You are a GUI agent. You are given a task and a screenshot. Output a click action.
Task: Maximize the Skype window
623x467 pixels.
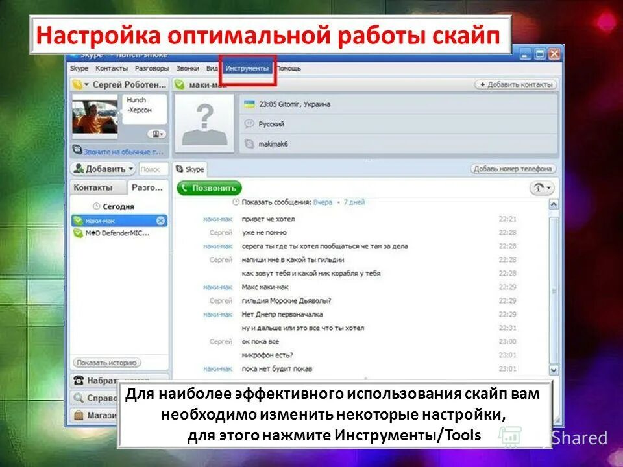point(539,54)
